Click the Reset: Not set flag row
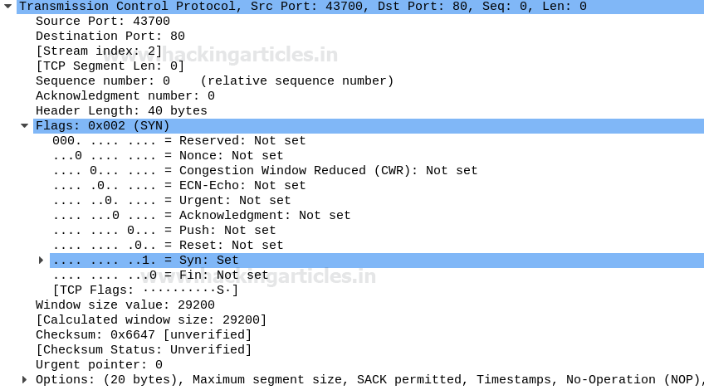This screenshot has width=704, height=390. 168,246
